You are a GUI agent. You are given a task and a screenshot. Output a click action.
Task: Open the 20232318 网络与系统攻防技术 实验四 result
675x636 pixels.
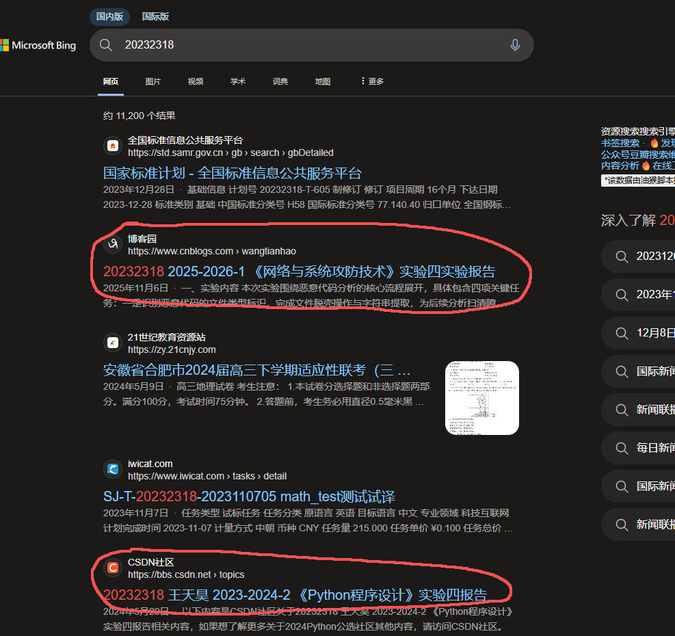[297, 271]
